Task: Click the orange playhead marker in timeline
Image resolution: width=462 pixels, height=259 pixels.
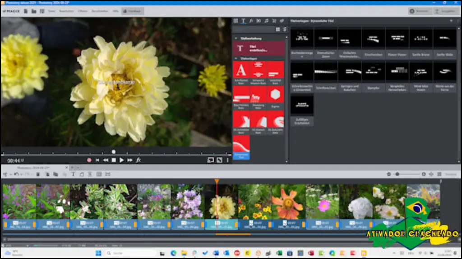Action: (x=217, y=182)
